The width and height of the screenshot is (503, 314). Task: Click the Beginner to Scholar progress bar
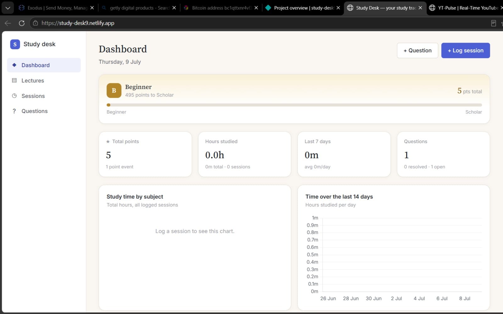(x=294, y=105)
